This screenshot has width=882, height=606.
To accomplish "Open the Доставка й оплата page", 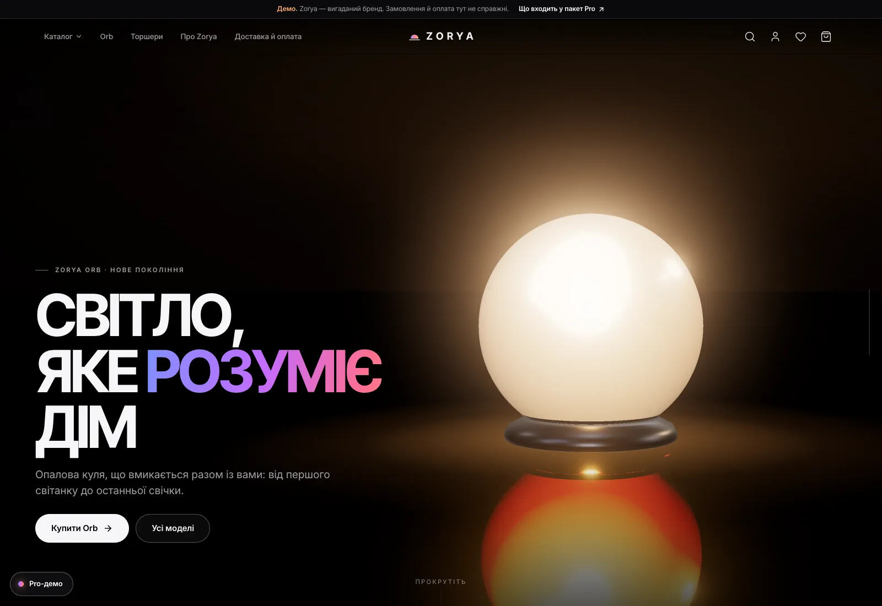I will tap(268, 37).
